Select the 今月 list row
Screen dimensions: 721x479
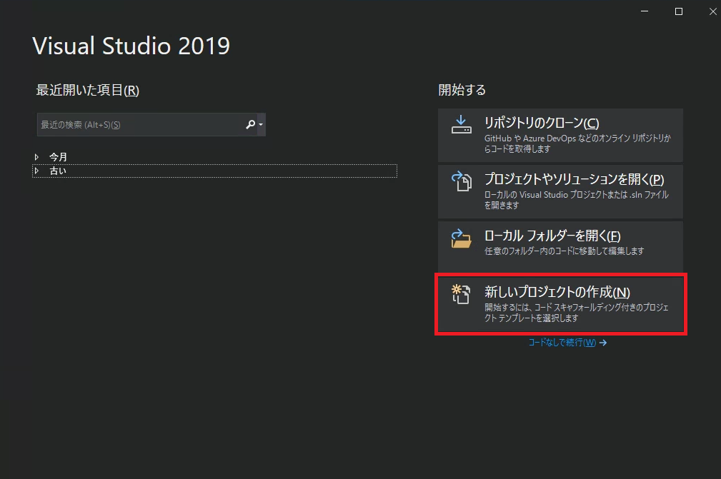click(x=214, y=157)
